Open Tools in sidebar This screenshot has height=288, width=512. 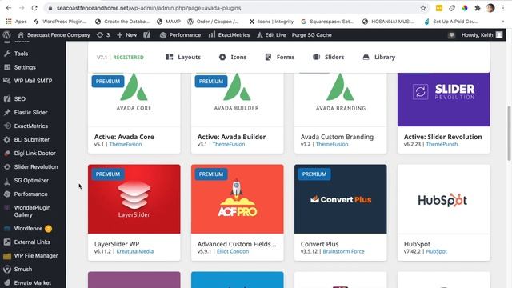coord(21,54)
